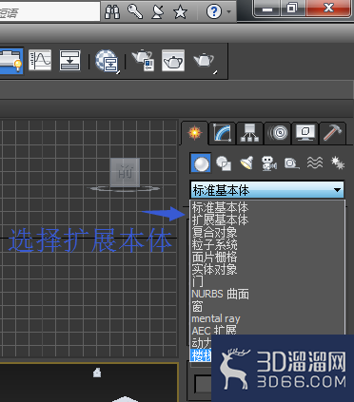
Task: Choose 复合对象 from the list
Action: [x=267, y=232]
